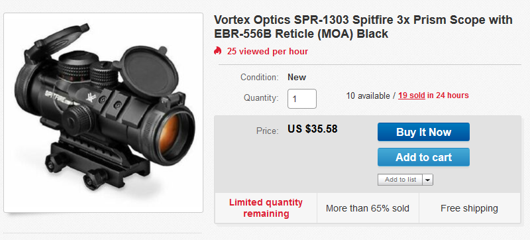The height and width of the screenshot is (240, 530).
Task: Select the More than 65% sold cell
Action: click(x=368, y=208)
